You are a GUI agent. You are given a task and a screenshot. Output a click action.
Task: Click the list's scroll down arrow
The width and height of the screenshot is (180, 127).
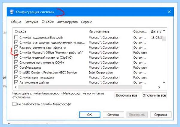(x=164, y=82)
